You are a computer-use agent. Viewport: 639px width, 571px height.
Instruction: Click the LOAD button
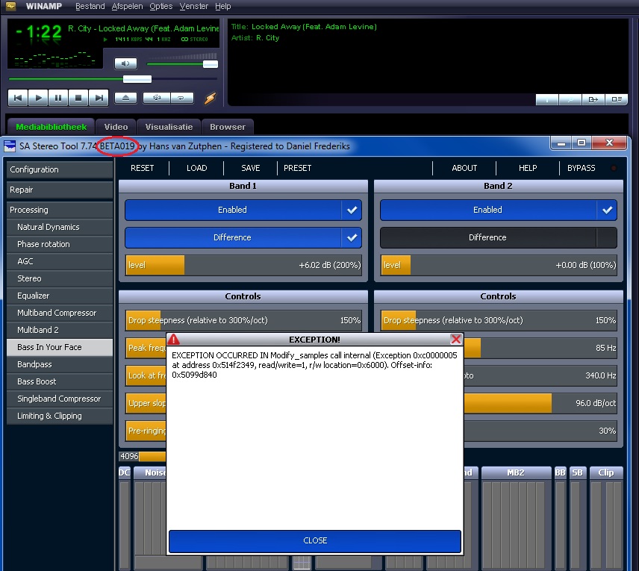(196, 168)
